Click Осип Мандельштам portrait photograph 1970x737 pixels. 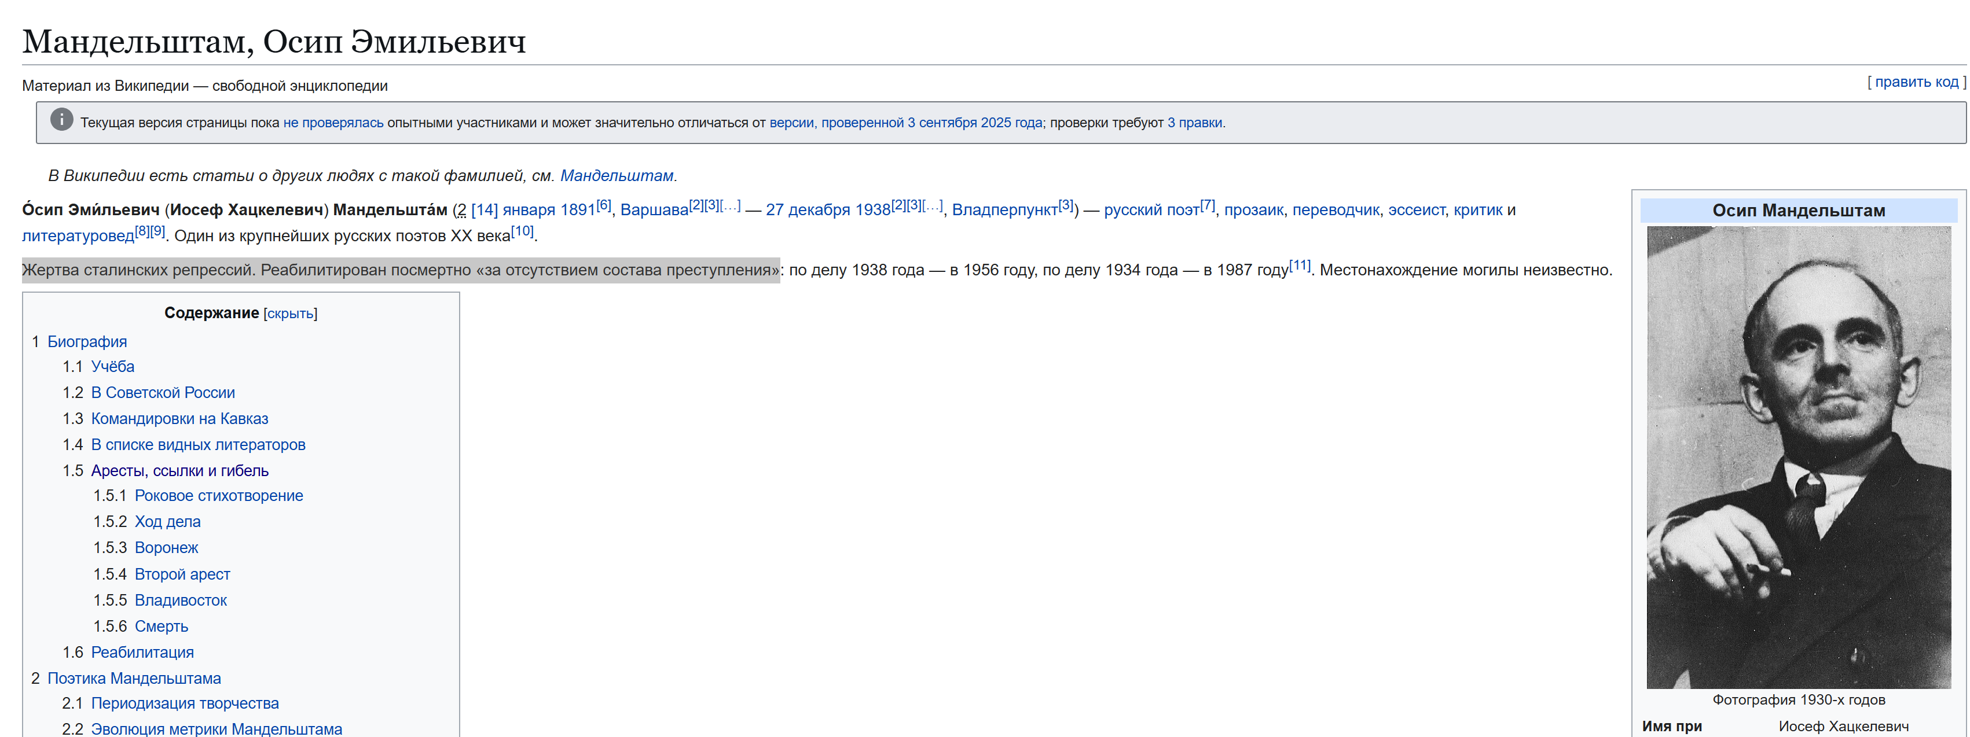tap(1798, 456)
